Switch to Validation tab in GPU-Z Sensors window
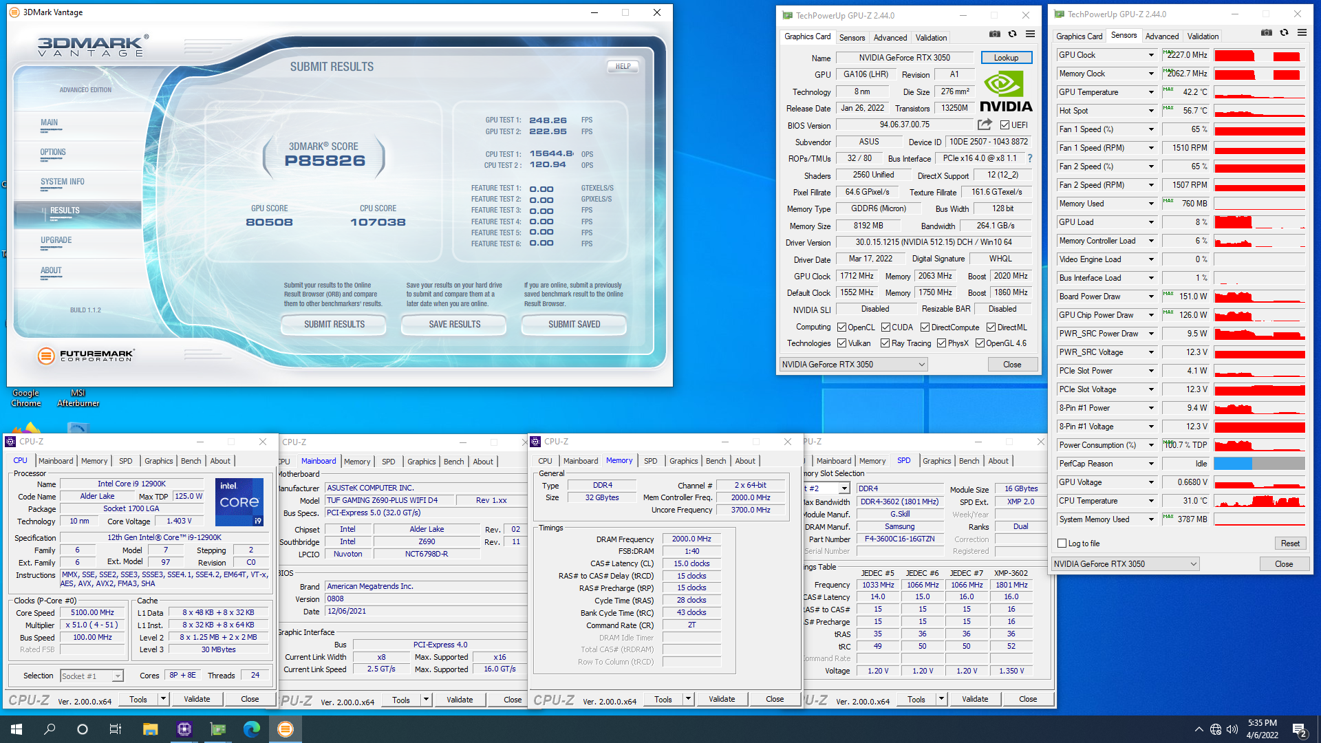 tap(1203, 36)
